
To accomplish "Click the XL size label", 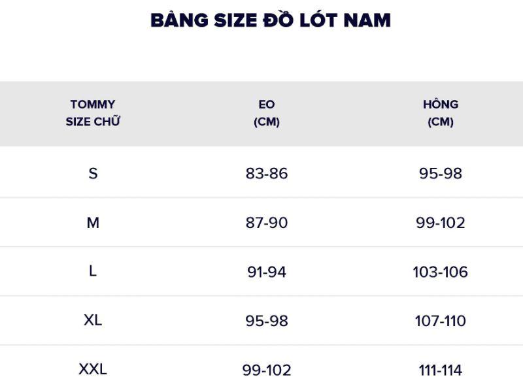I will coord(93,321).
